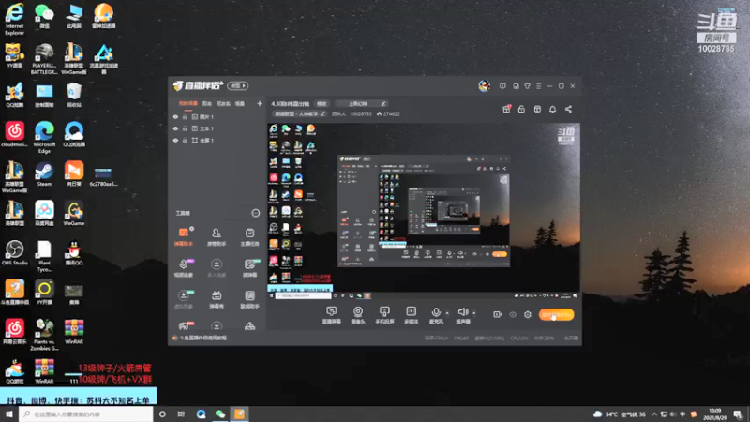Focus the taskbar search box
The image size is (750, 422).
[x=86, y=414]
